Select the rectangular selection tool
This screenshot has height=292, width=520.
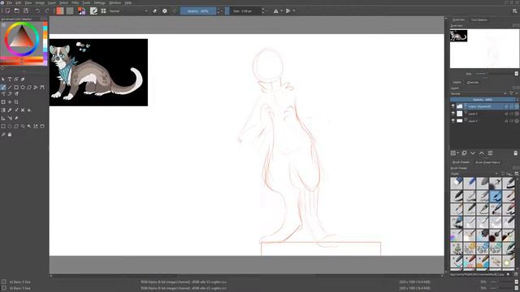pyautogui.click(x=3, y=127)
